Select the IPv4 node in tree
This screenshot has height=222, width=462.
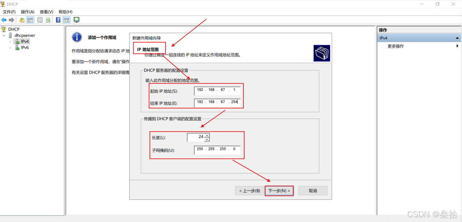tap(25, 42)
